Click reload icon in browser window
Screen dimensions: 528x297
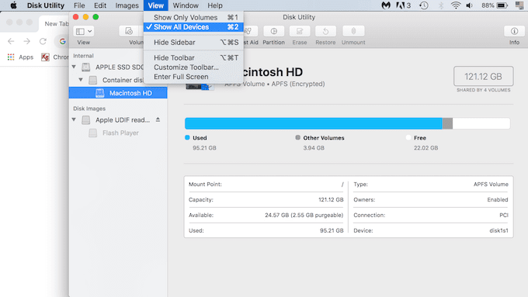43,41
